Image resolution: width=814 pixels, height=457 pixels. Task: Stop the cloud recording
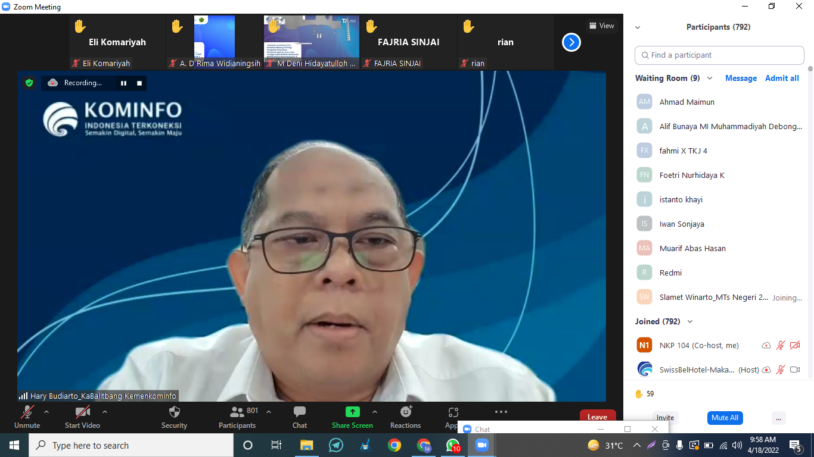[139, 83]
